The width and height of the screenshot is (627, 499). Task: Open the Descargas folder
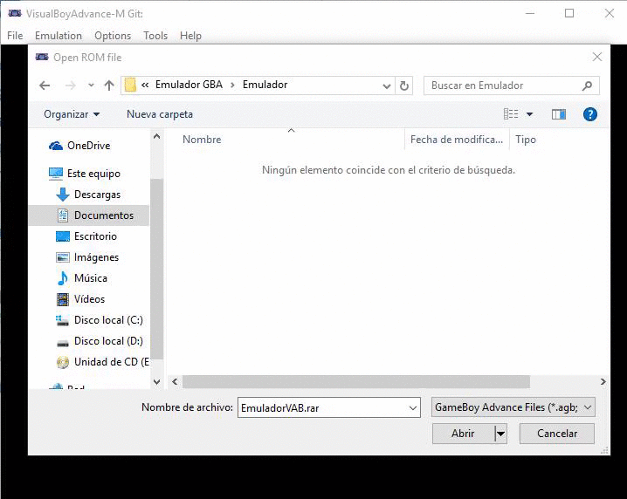click(x=97, y=195)
